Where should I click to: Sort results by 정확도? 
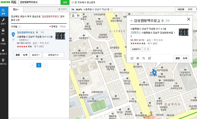[x=53, y=27]
